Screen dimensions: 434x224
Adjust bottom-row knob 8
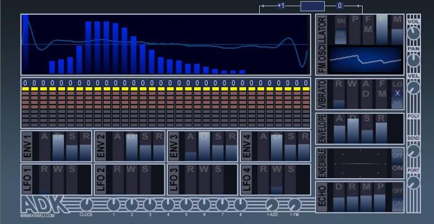click(x=241, y=205)
